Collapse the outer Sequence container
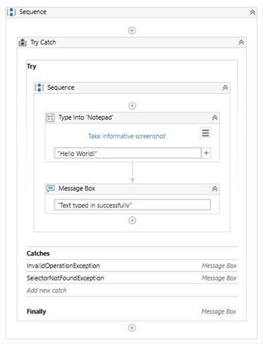 tap(252, 12)
